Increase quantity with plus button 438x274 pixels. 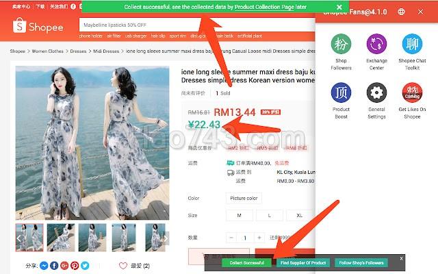(259, 238)
